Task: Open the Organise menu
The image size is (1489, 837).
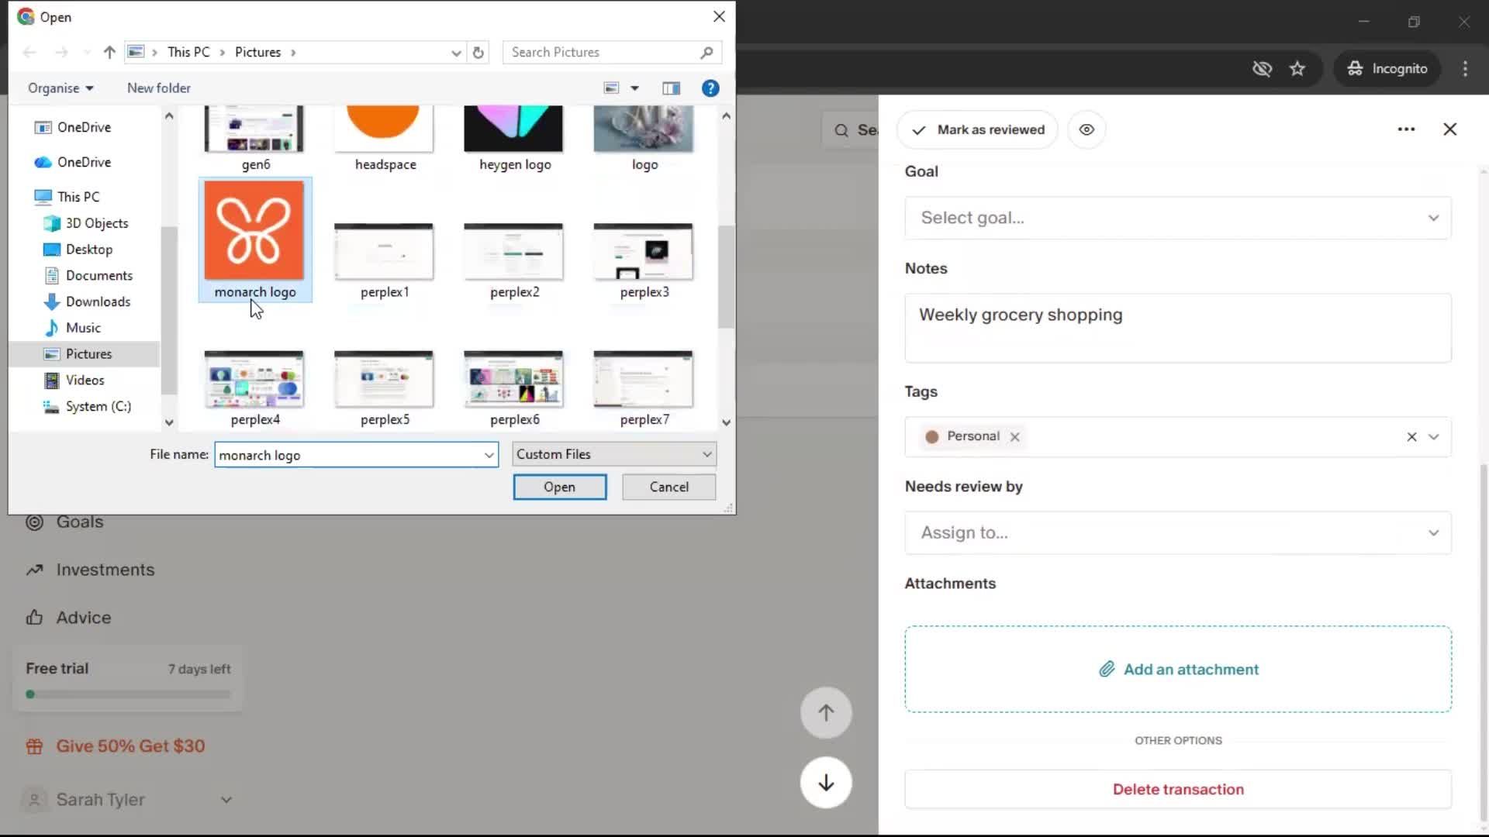Action: pos(60,88)
